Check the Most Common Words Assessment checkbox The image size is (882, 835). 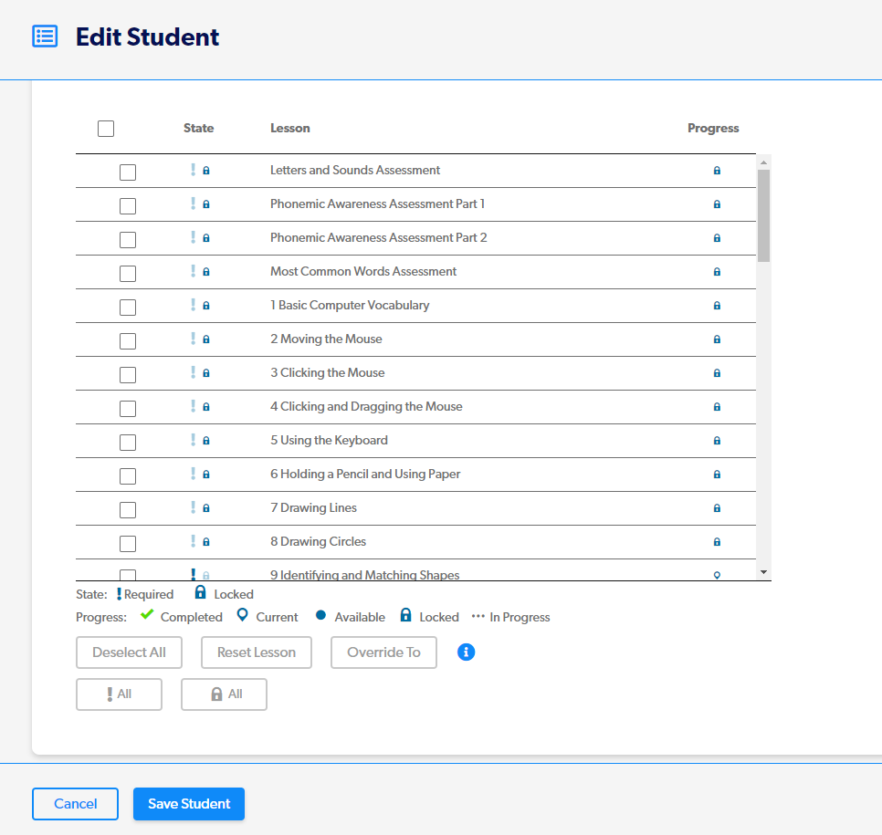point(128,273)
